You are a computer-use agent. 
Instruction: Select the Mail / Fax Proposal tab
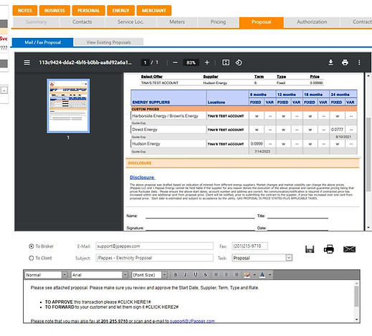coord(42,42)
